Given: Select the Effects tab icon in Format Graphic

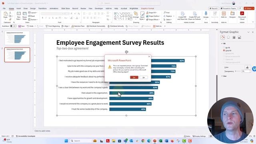Looking at the screenshot, I should coord(228,37).
